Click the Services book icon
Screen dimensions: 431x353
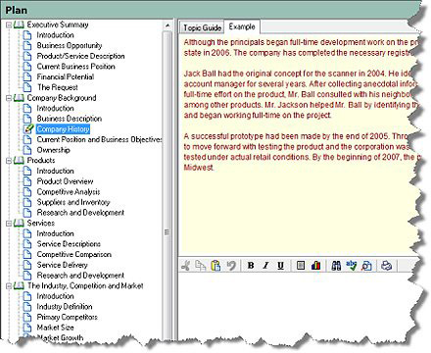pyautogui.click(x=19, y=224)
